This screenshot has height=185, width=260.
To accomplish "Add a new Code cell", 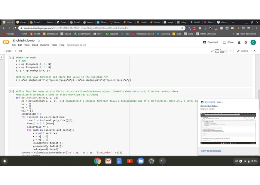I will pos(7,51).
